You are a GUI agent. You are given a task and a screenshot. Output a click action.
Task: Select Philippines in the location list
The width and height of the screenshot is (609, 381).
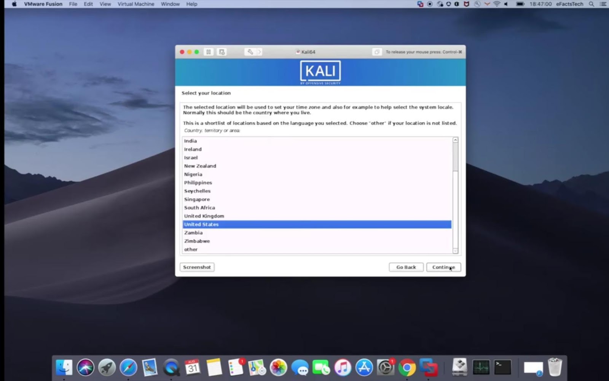tap(317, 183)
